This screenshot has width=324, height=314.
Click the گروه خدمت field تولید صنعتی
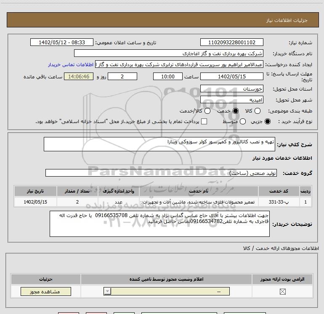tap(161, 173)
